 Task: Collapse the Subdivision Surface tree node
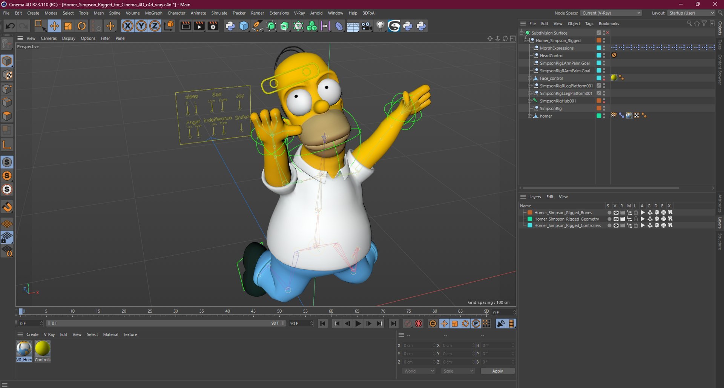pyautogui.click(x=522, y=33)
